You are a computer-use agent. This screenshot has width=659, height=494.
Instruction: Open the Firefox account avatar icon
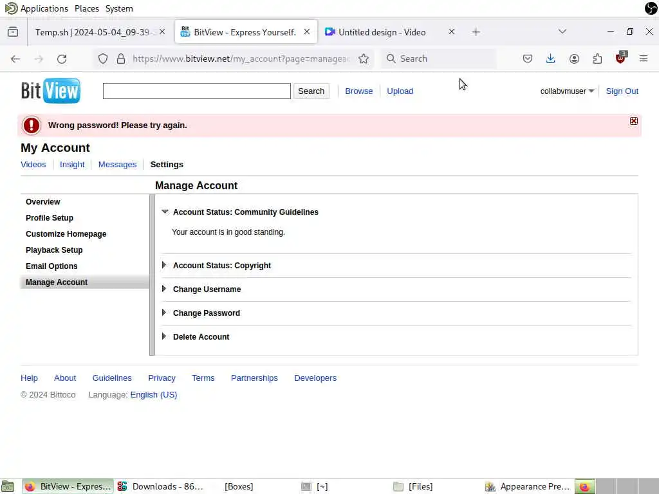point(574,59)
